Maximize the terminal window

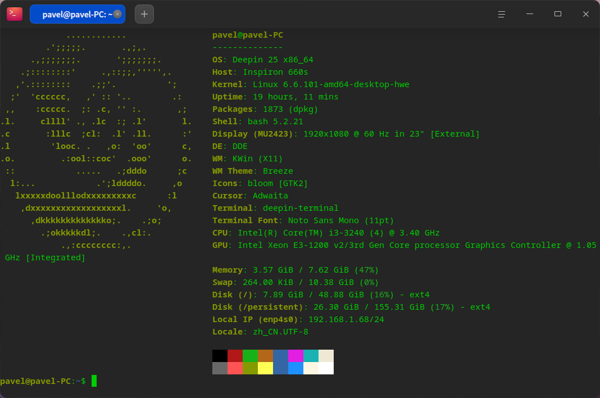point(558,14)
